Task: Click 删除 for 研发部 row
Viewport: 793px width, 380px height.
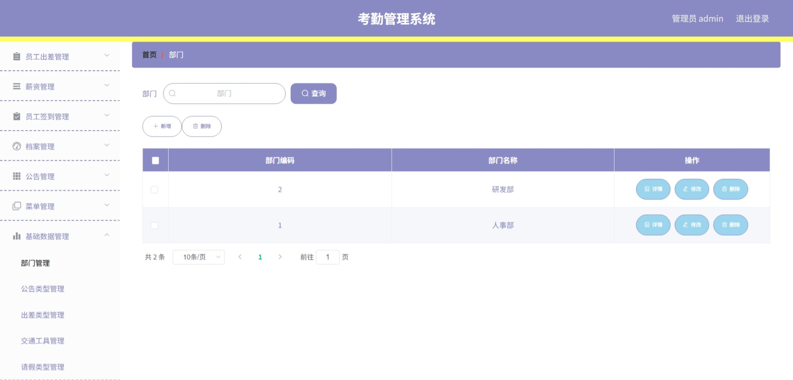Action: (x=730, y=189)
